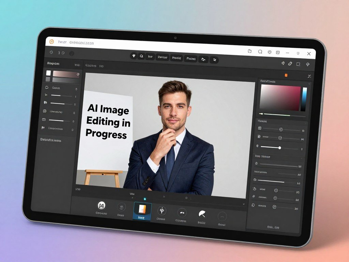Click the label text at the lower part of the left panel
The height and width of the screenshot is (262, 349).
[50, 140]
